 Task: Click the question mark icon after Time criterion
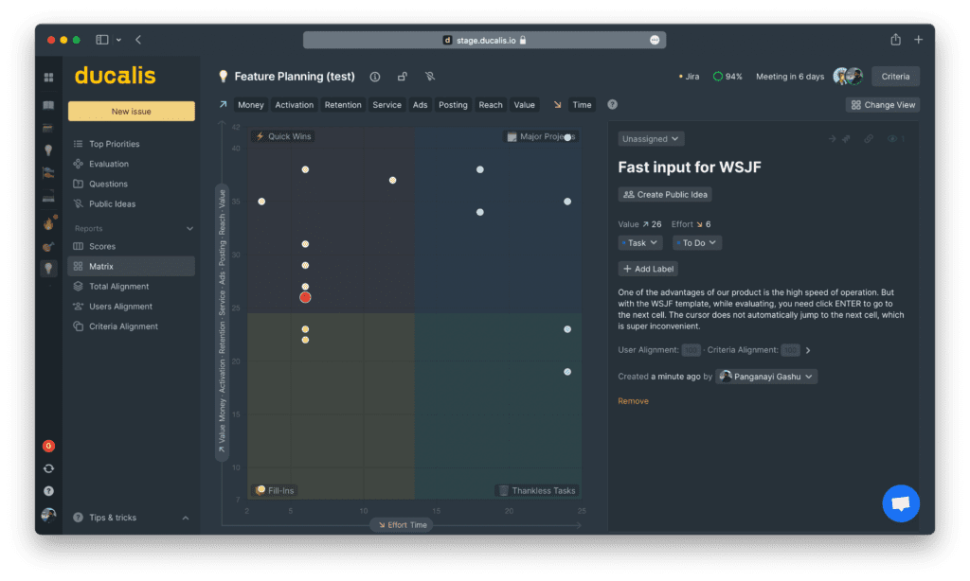coord(613,104)
